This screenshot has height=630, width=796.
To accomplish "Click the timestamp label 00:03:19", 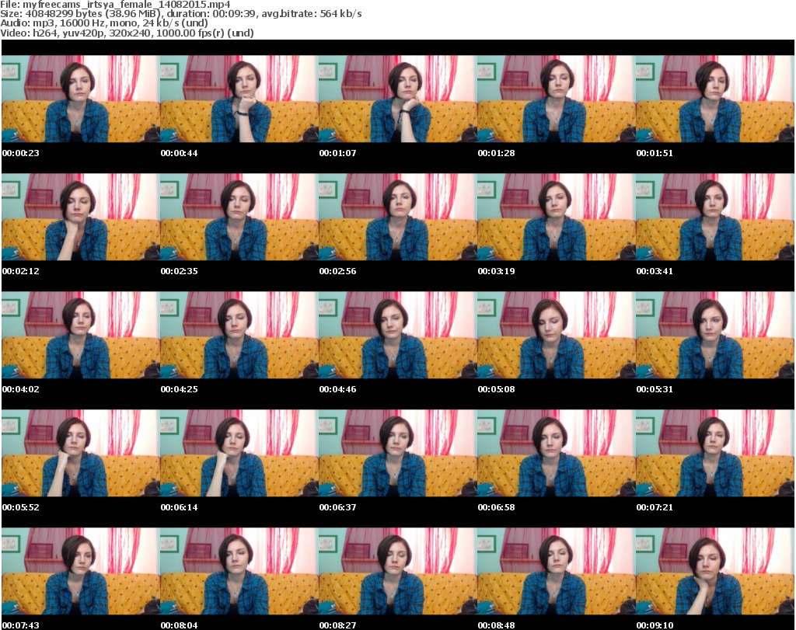I will (x=496, y=271).
